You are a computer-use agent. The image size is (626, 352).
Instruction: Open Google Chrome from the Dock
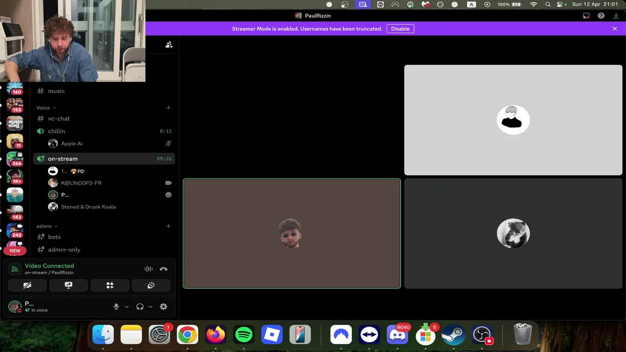[x=188, y=335]
